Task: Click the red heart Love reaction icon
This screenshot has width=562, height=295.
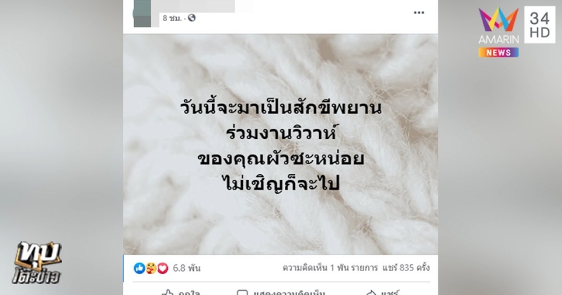Action: click(x=163, y=268)
